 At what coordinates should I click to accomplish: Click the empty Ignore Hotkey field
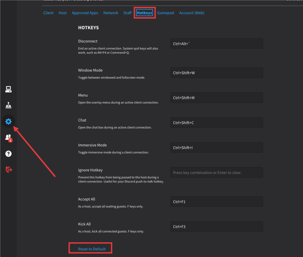216,173
